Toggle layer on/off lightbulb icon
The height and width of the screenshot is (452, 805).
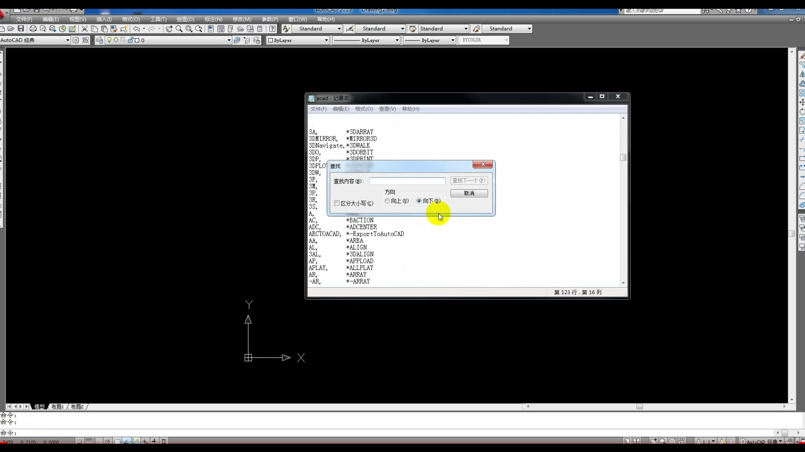[x=109, y=40]
